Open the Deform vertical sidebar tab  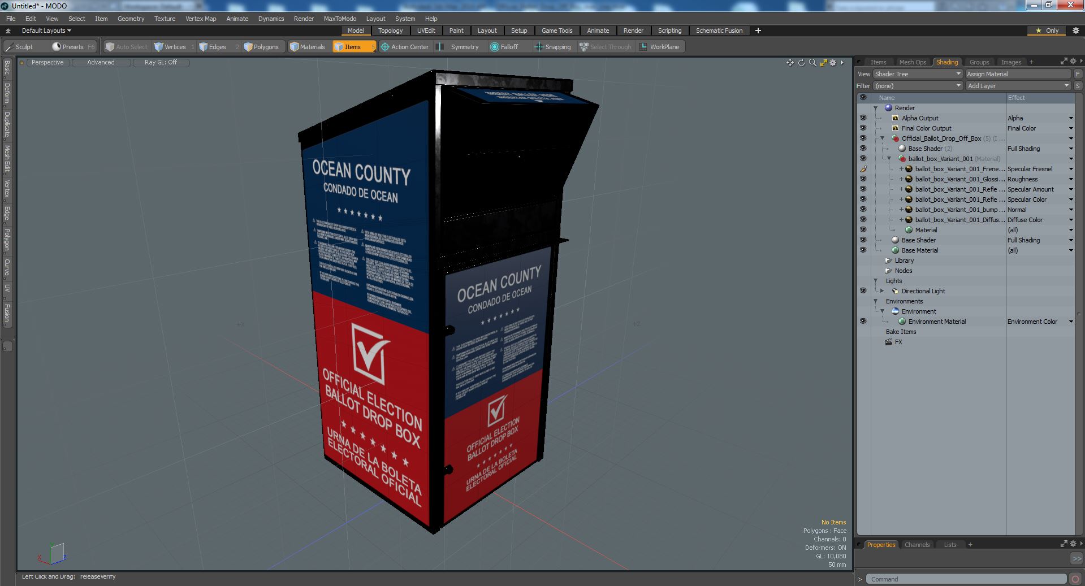click(x=7, y=93)
